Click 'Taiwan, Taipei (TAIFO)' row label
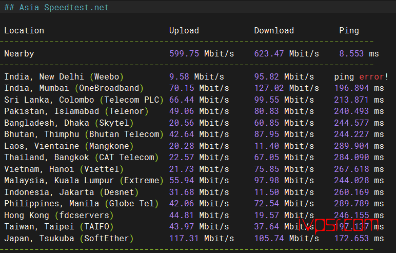The width and height of the screenshot is (396, 253). pos(59,226)
